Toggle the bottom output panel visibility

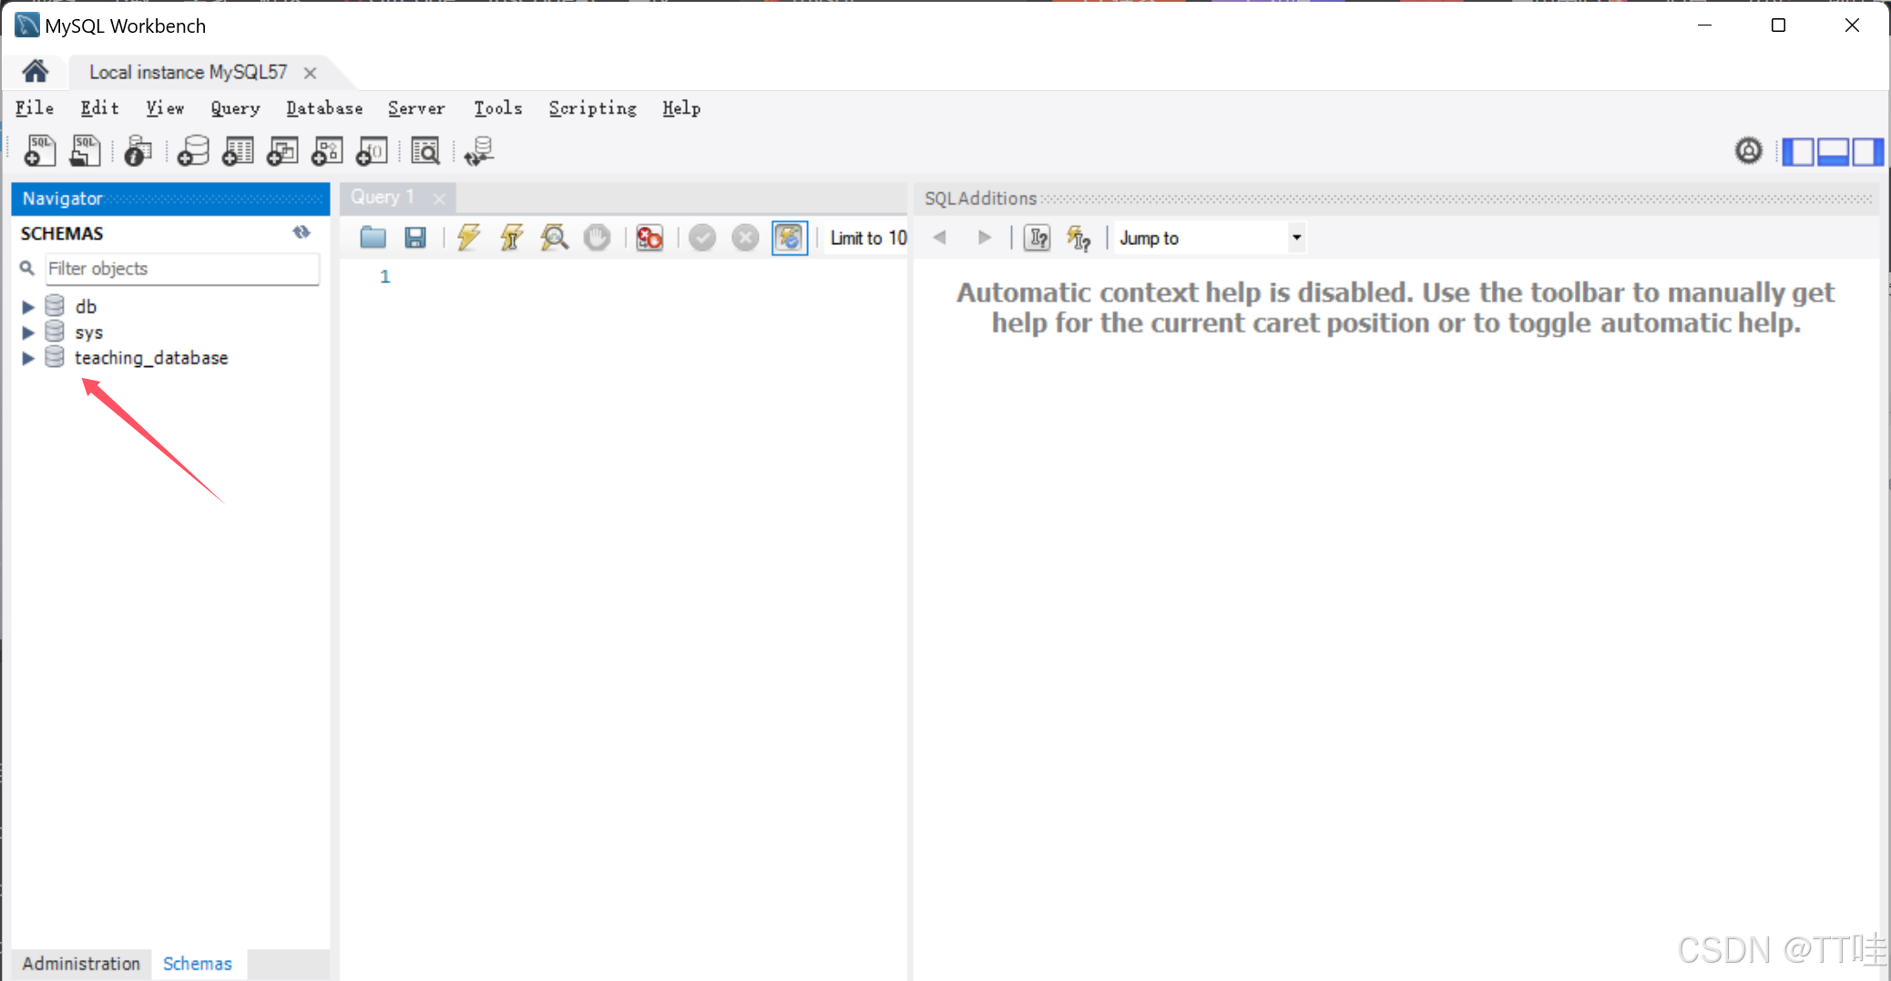point(1833,151)
